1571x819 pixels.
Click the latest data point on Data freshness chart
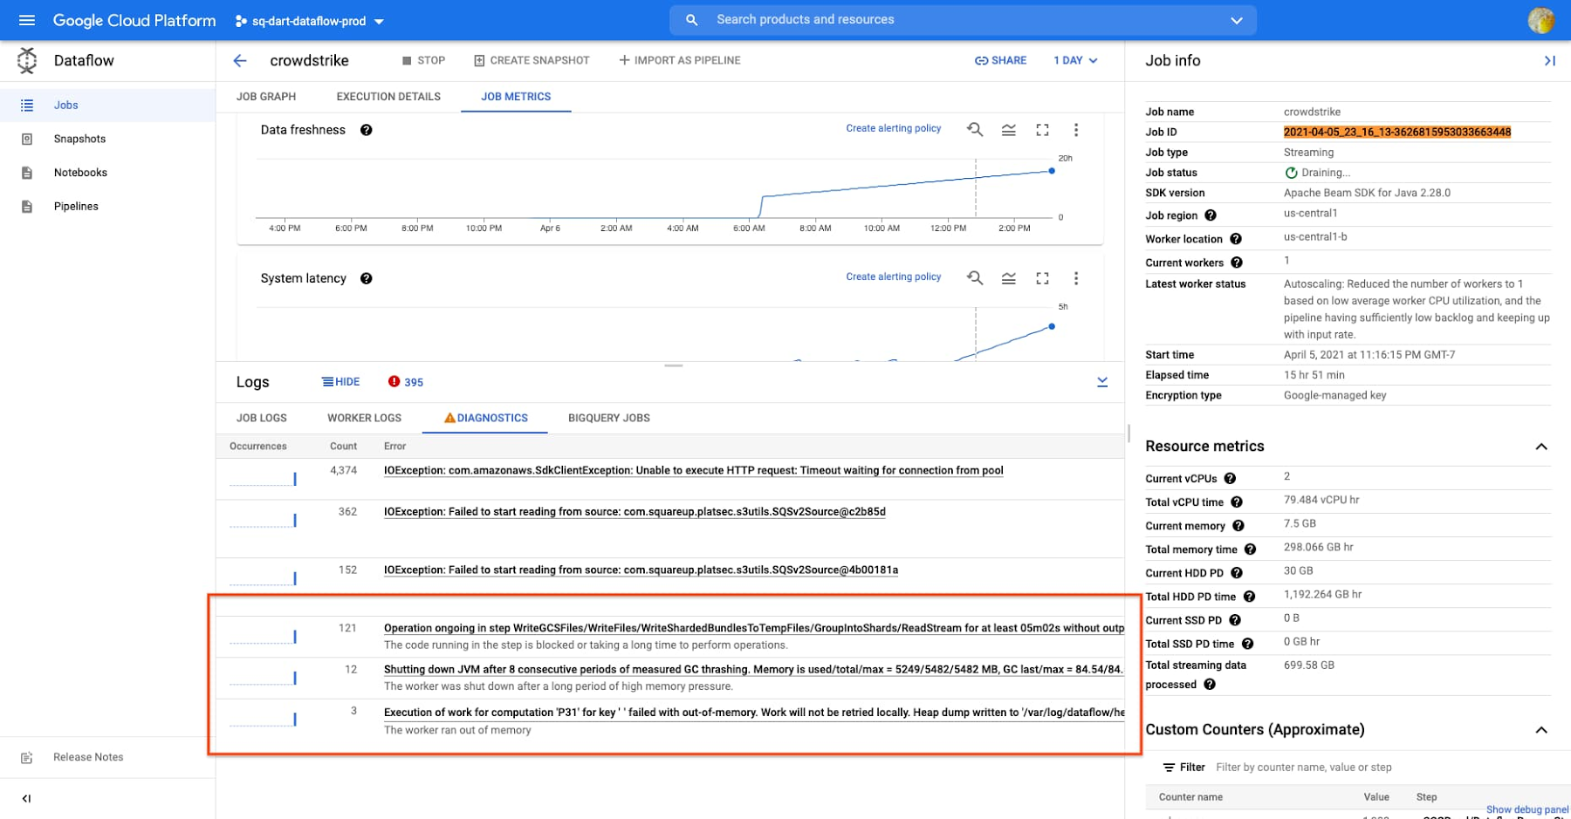(1052, 171)
